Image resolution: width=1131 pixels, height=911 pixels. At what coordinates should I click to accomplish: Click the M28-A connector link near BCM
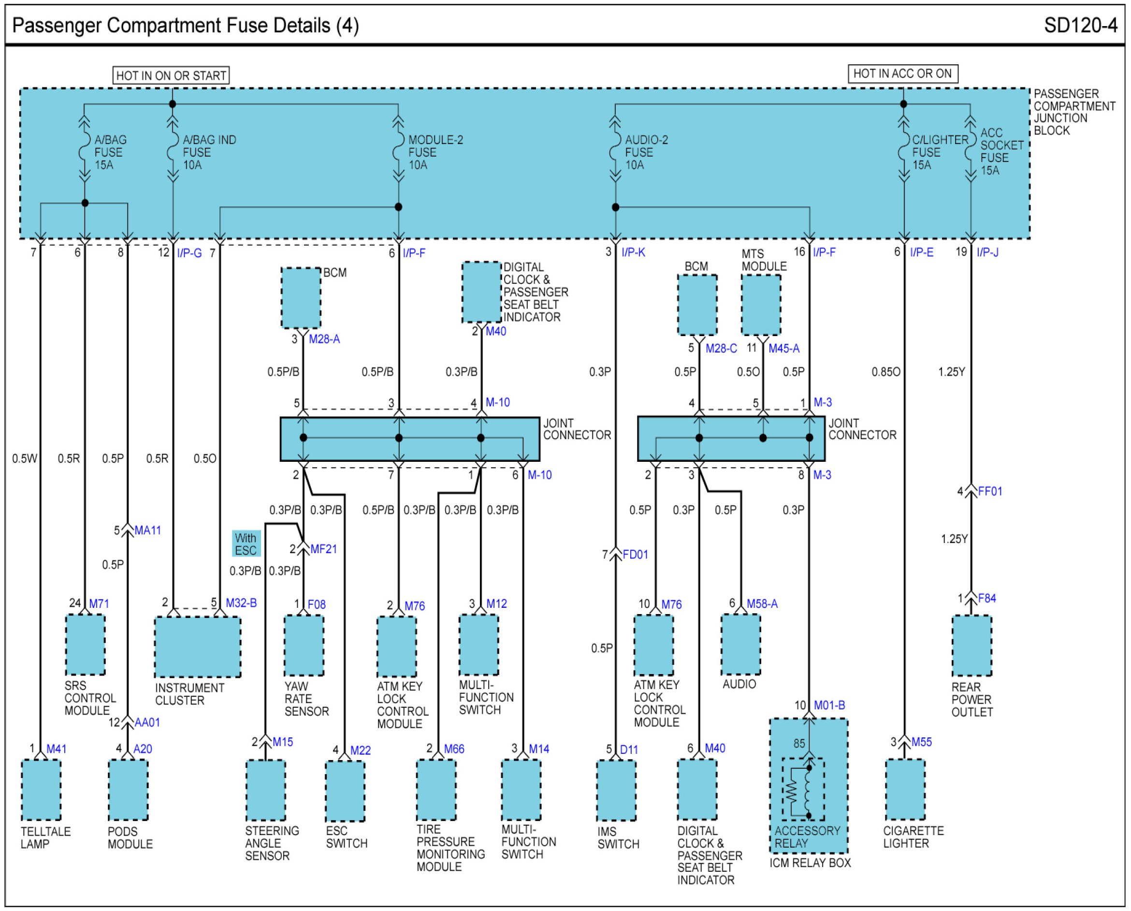[324, 339]
